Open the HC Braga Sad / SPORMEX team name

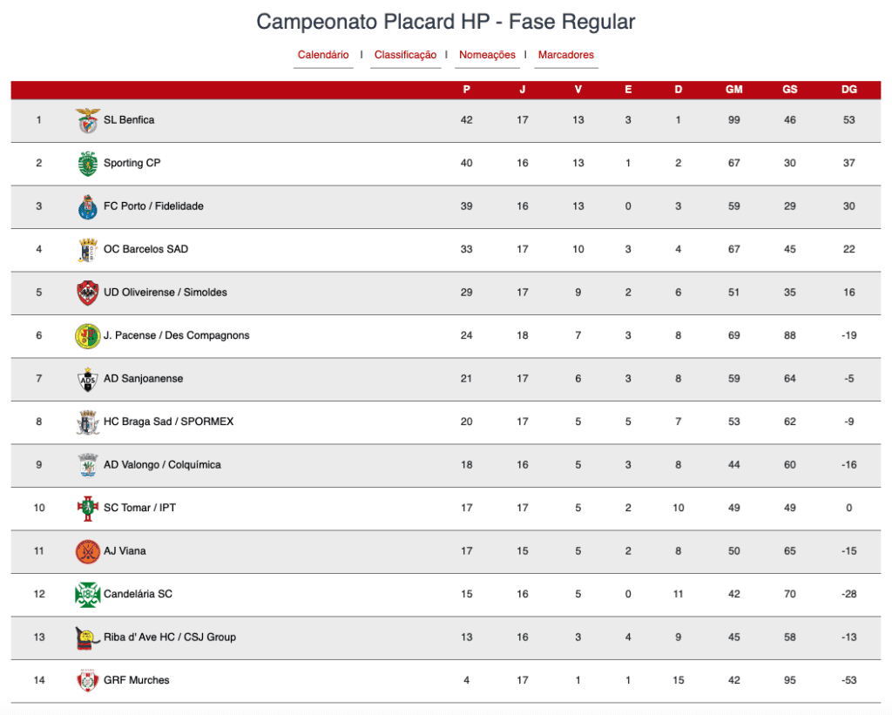[168, 422]
